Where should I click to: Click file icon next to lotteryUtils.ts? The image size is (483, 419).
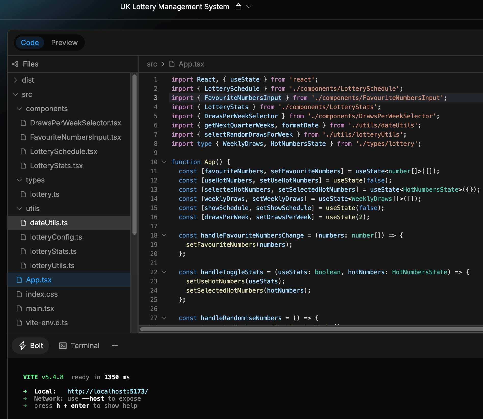pyautogui.click(x=23, y=266)
